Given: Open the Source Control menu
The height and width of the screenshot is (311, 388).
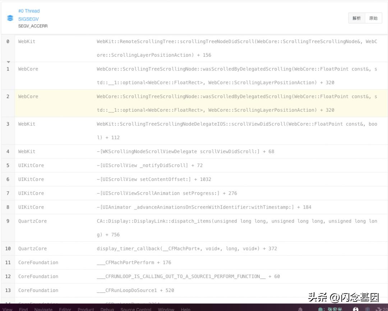Looking at the screenshot, I should (x=135, y=309).
